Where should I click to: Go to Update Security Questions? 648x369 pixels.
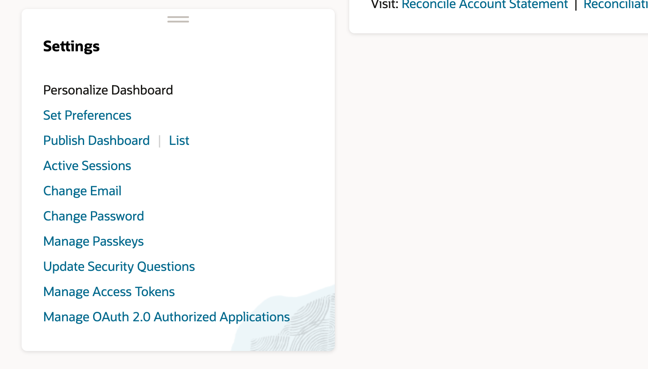tap(119, 266)
